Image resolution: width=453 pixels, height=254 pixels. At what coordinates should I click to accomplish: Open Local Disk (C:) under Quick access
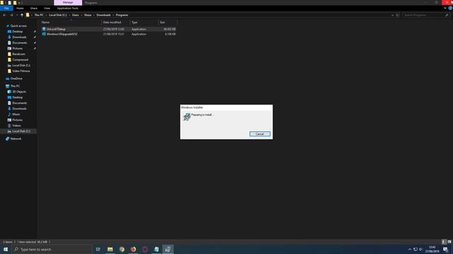coord(21,66)
